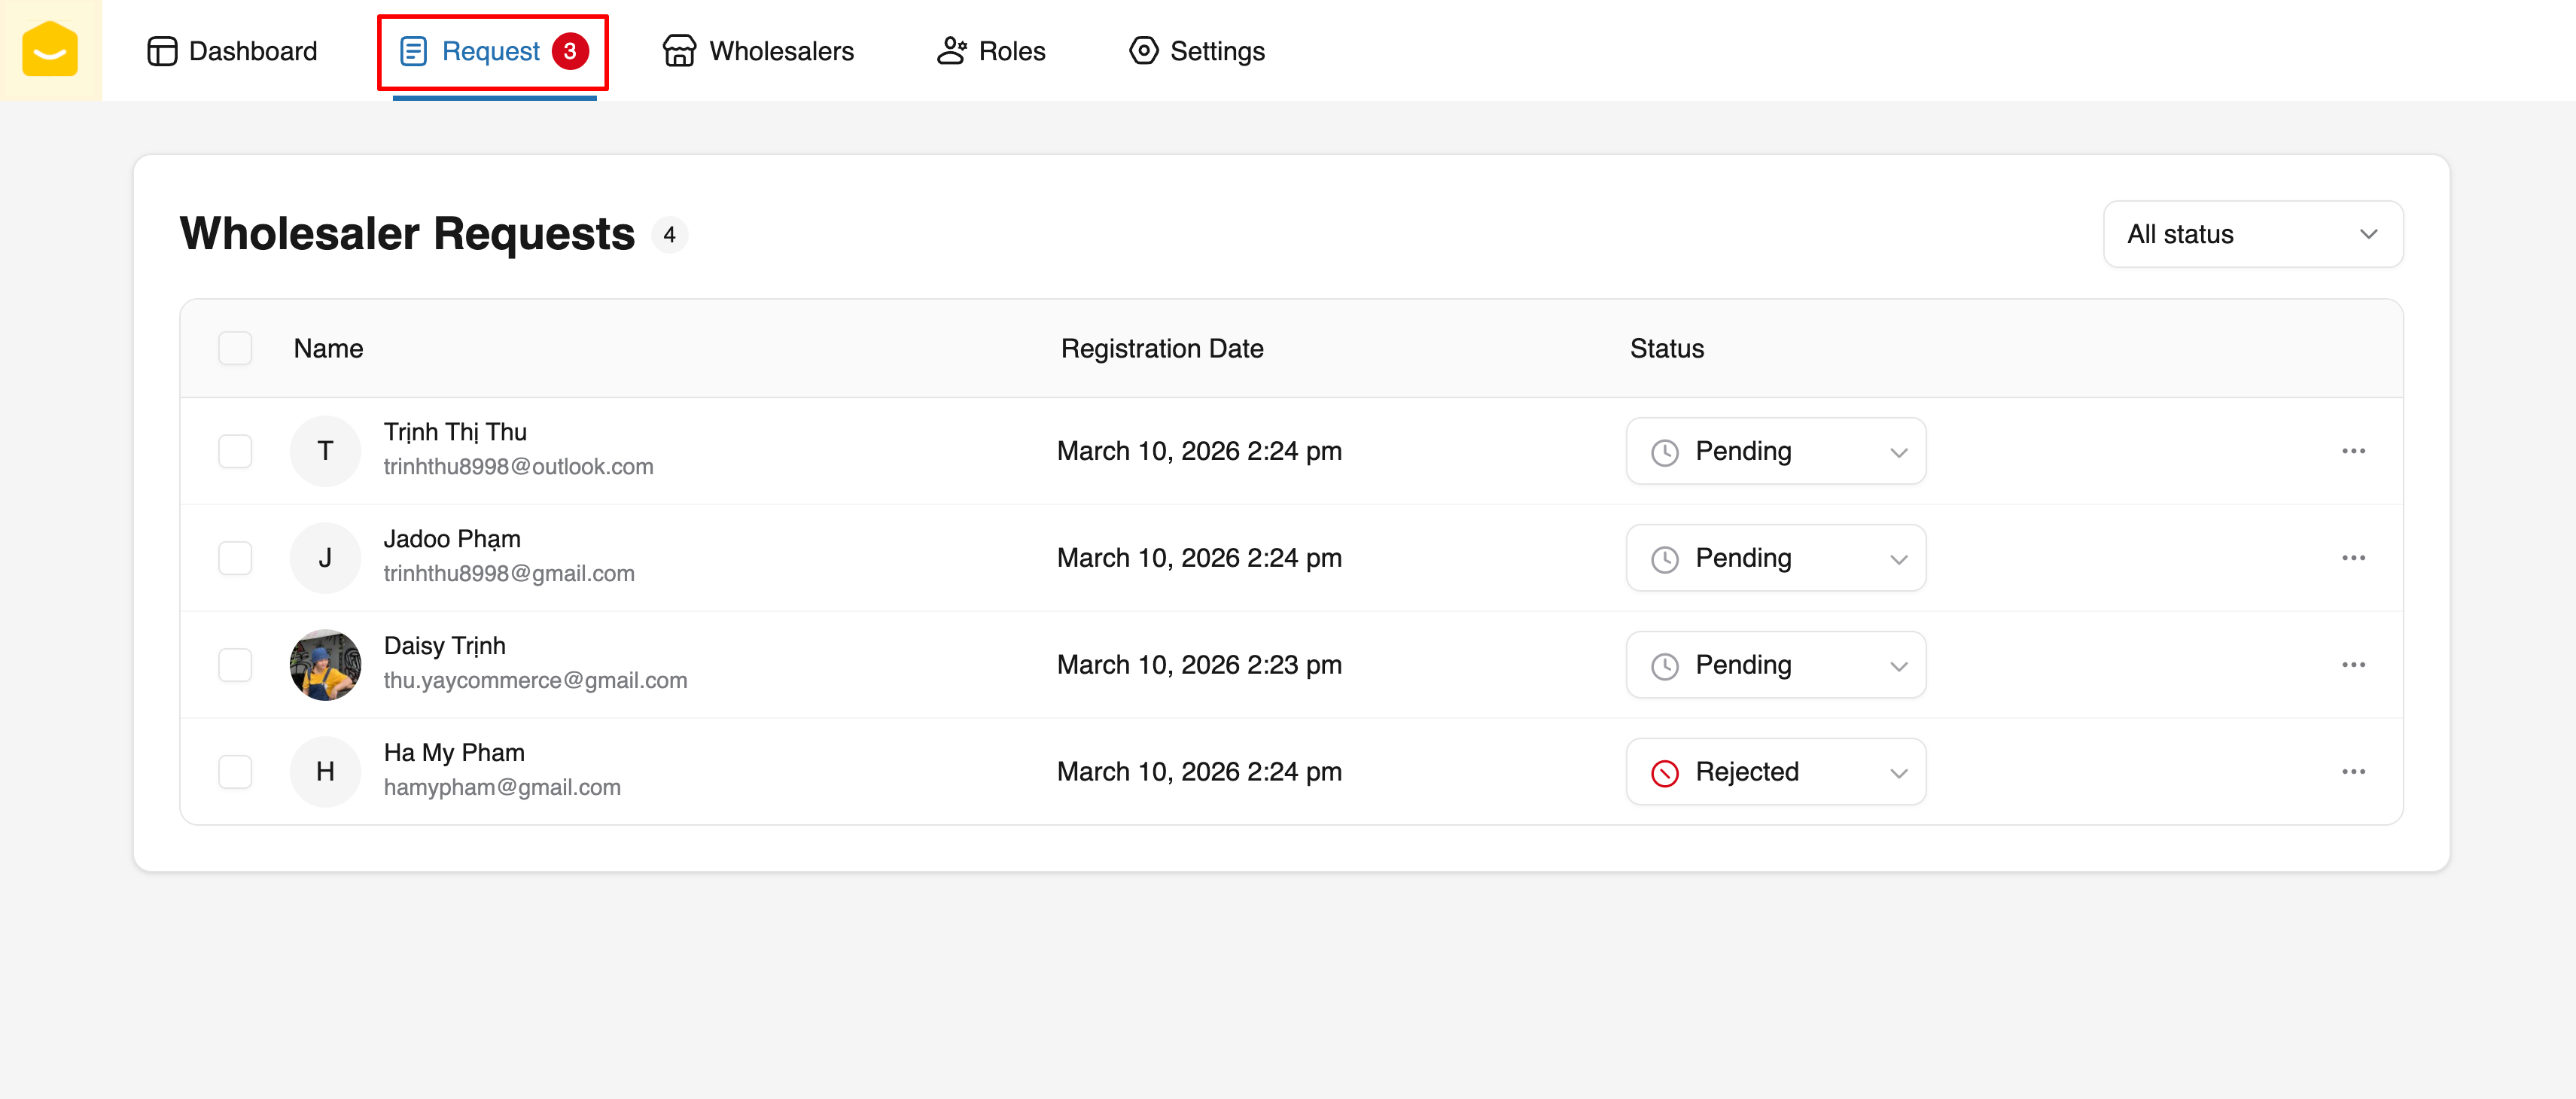Click the hamypham@gmail.com email text
2576x1099 pixels.
tap(502, 787)
